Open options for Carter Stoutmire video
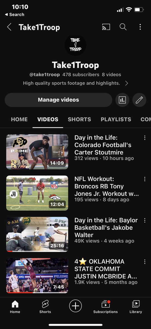The width and height of the screenshot is (151, 329). pos(145,138)
